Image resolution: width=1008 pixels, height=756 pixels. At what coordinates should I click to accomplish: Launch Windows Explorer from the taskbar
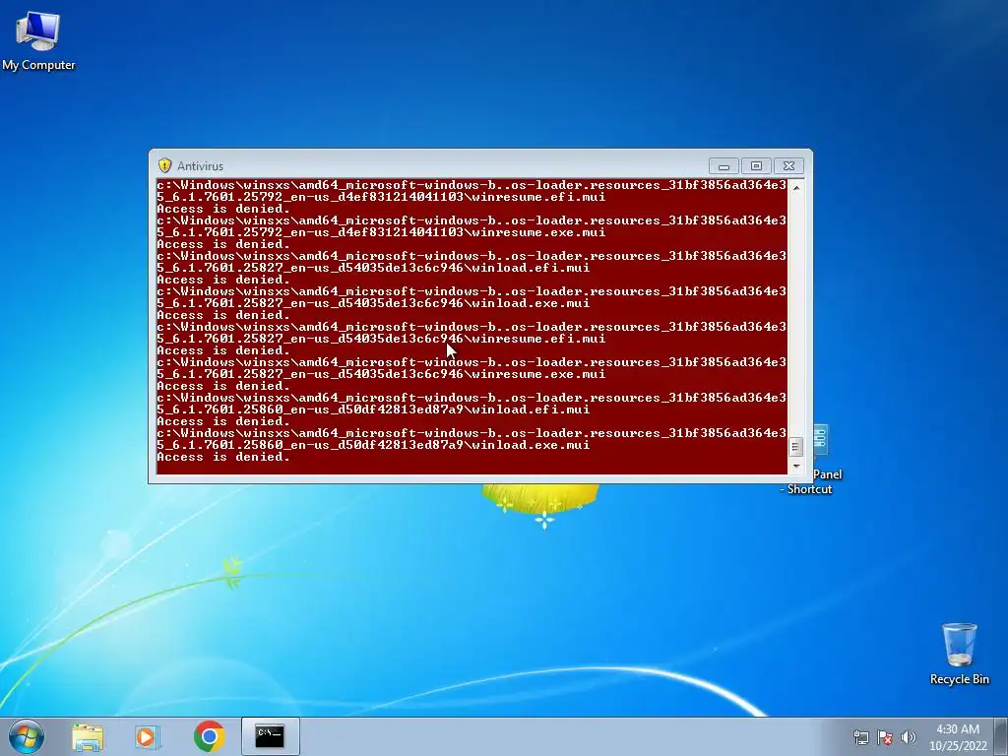pos(88,736)
